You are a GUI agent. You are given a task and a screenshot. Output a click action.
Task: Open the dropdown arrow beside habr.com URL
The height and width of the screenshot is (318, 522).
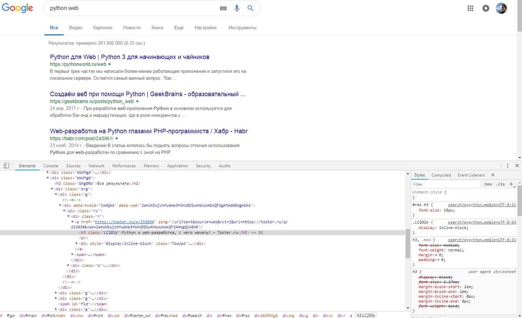tap(117, 138)
